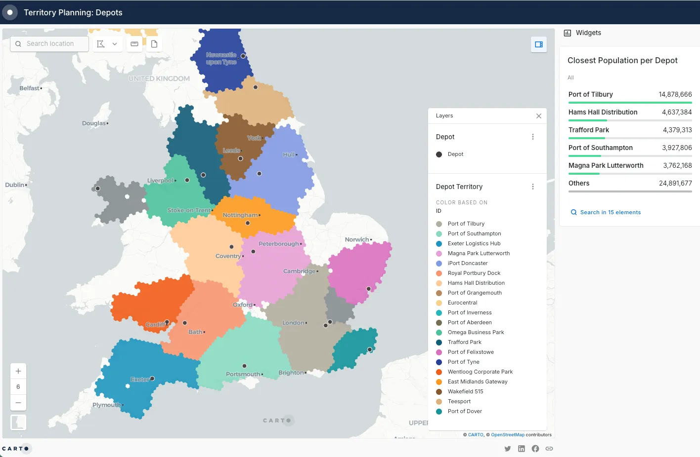Toggle the layers panel visibility button

point(538,44)
